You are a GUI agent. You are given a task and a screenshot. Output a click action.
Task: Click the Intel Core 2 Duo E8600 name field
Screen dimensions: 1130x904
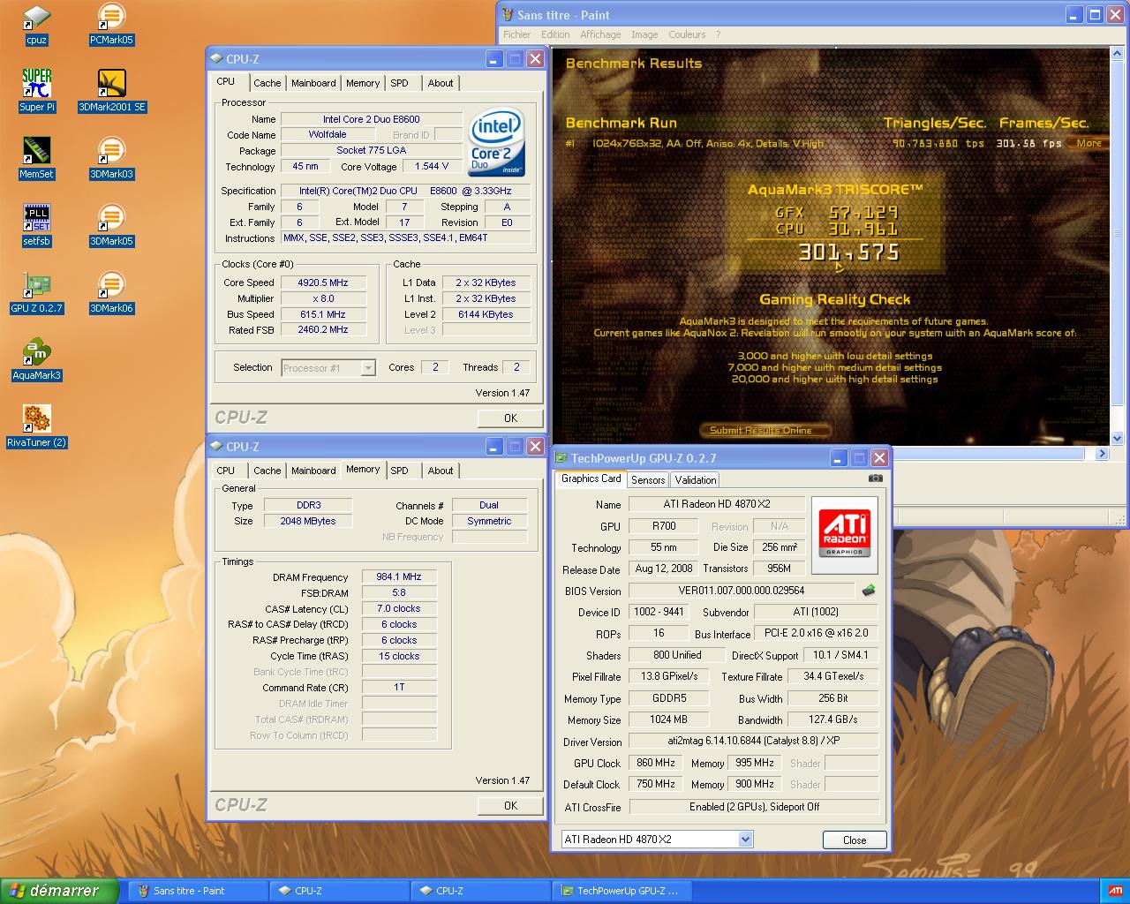[x=371, y=119]
